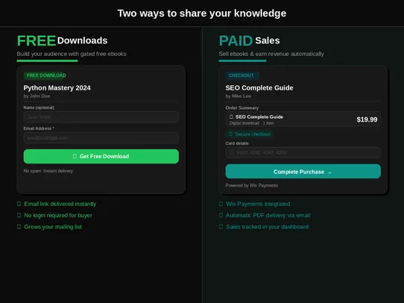Click icon next to Grows your mailing list

(19, 227)
